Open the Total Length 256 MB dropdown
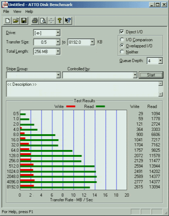 pyautogui.click(x=58, y=51)
